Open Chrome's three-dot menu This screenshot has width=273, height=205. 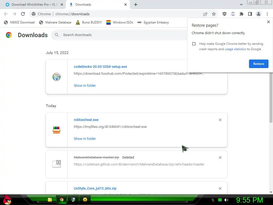click(x=267, y=14)
